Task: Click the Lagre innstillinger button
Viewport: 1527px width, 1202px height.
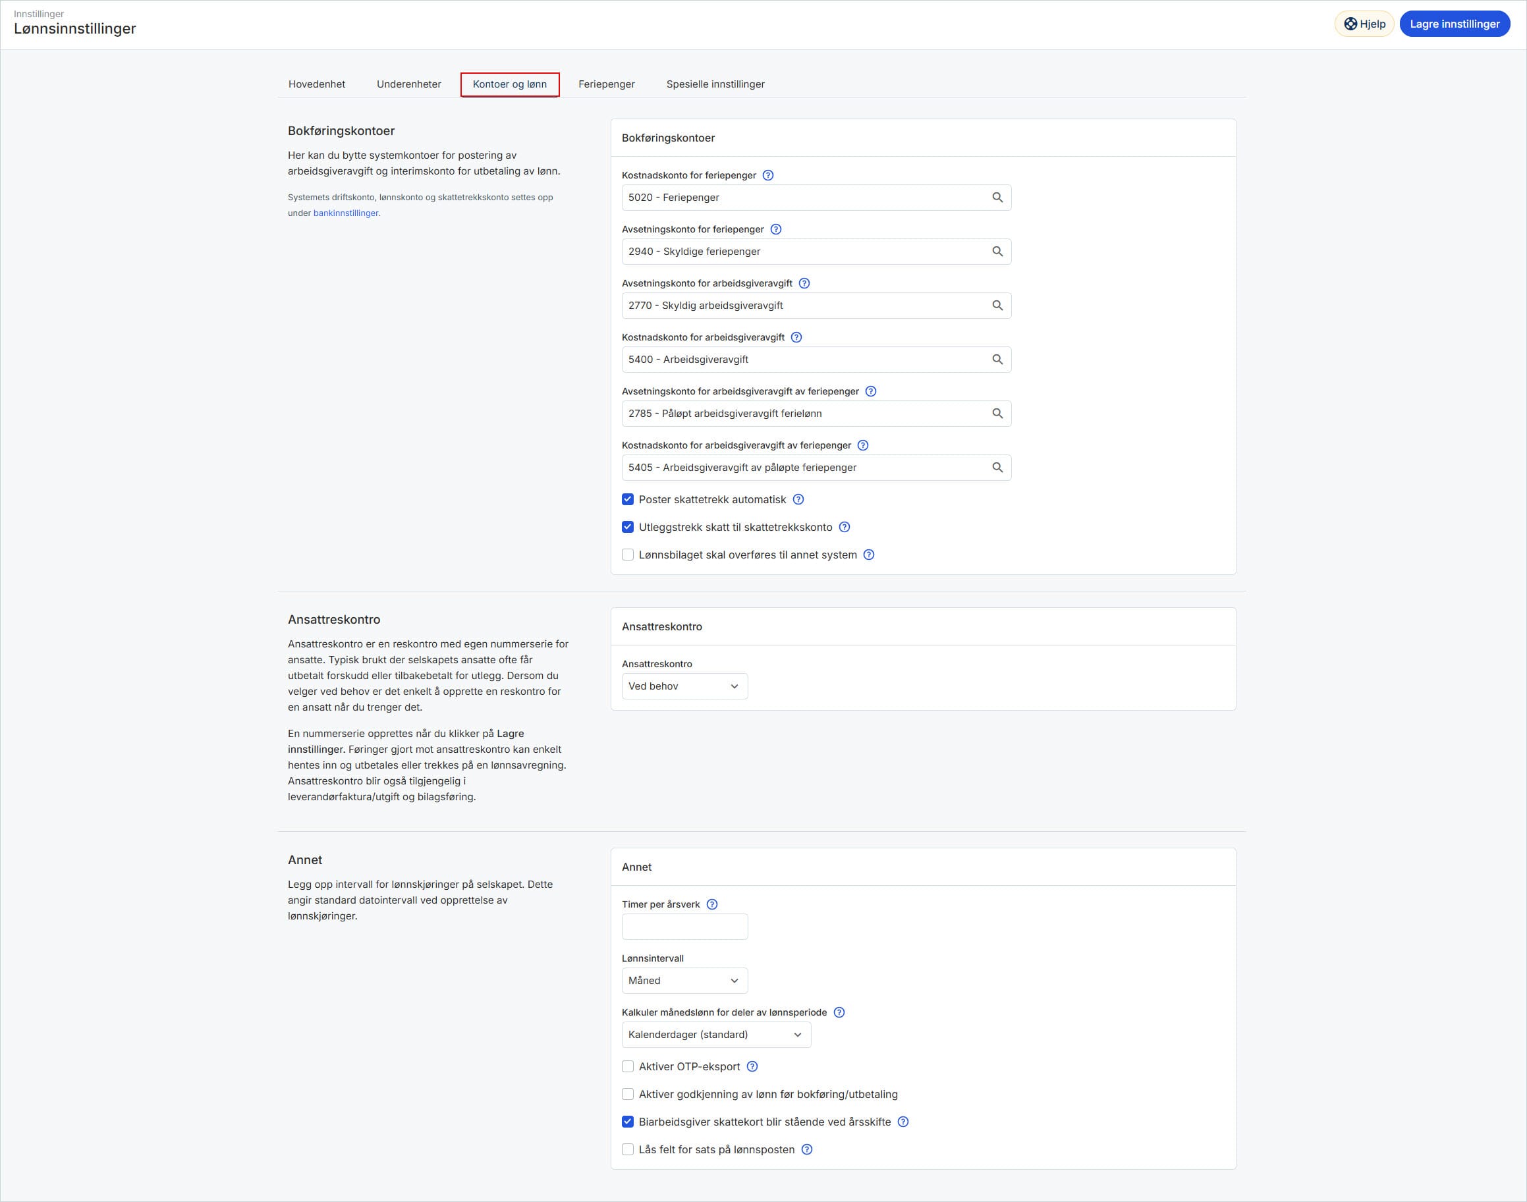Action: tap(1454, 24)
